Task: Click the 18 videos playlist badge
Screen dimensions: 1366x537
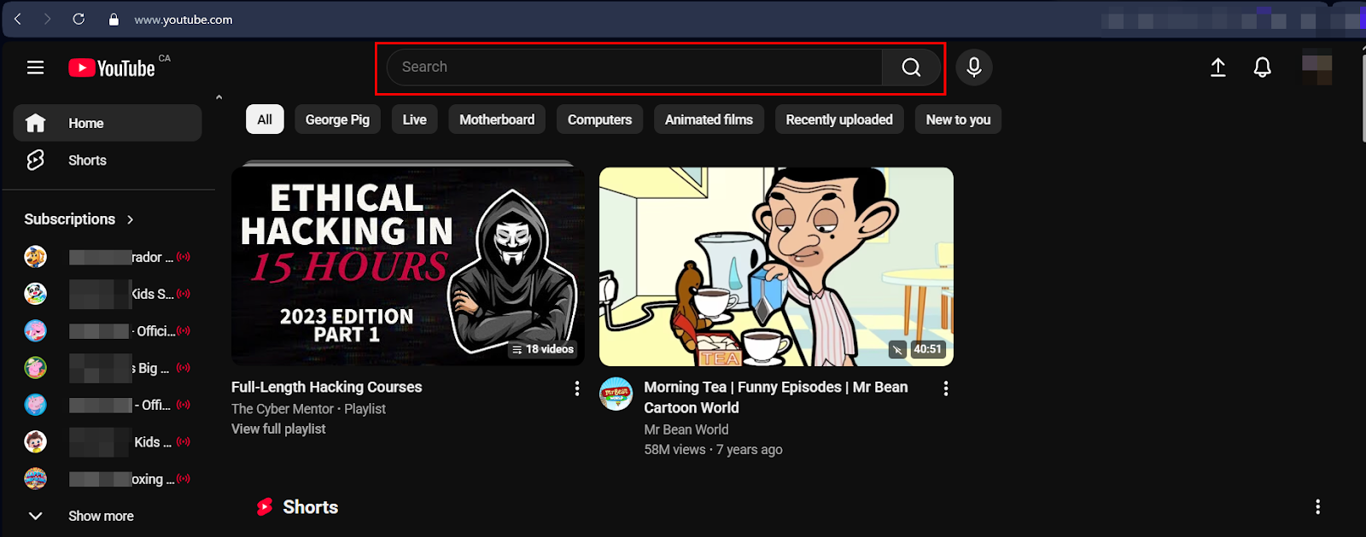Action: pos(543,349)
